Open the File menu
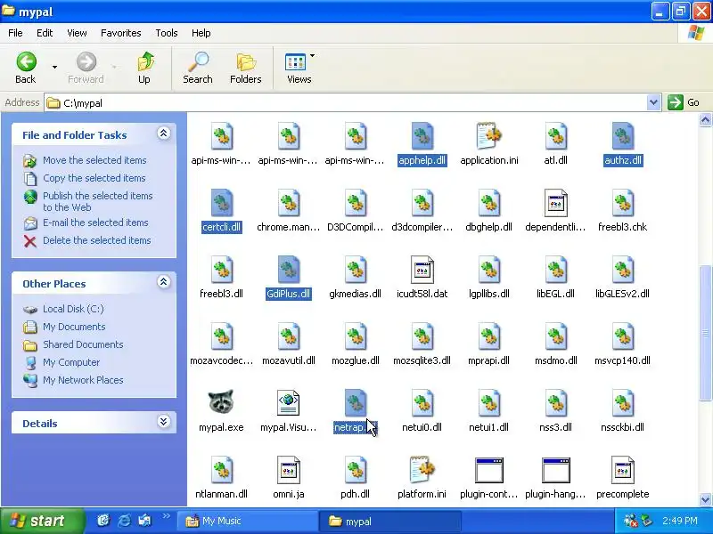 [15, 33]
